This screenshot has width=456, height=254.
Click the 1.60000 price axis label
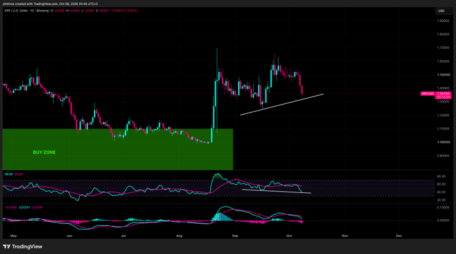[x=443, y=61]
